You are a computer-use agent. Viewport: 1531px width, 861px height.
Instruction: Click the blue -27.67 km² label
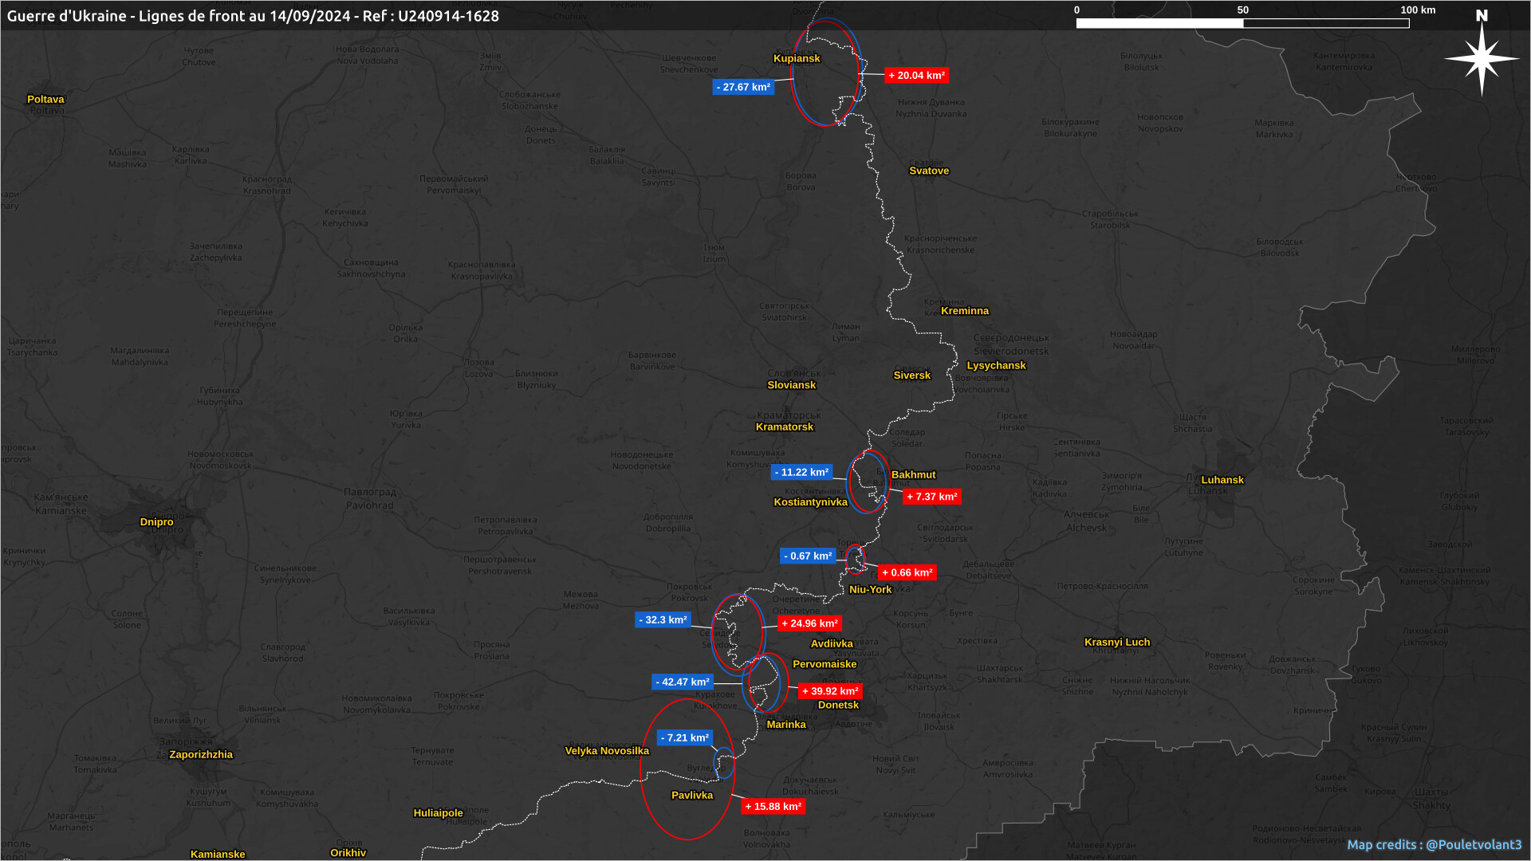pyautogui.click(x=743, y=88)
